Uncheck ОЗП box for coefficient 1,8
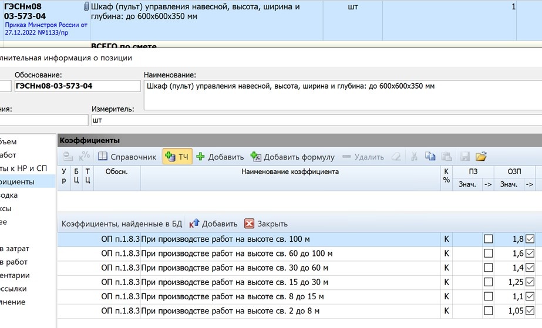 click(x=530, y=239)
